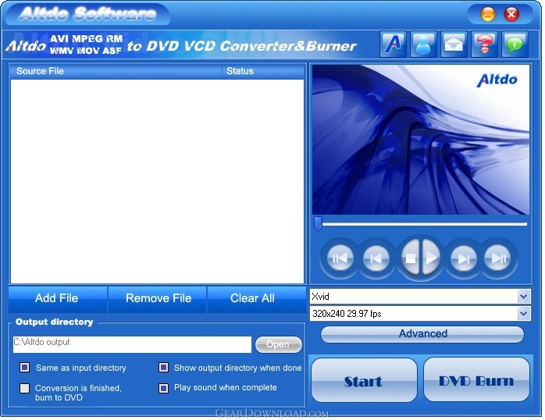Toggle Play sound when complete checkbox
This screenshot has width=545, height=420.
164,388
